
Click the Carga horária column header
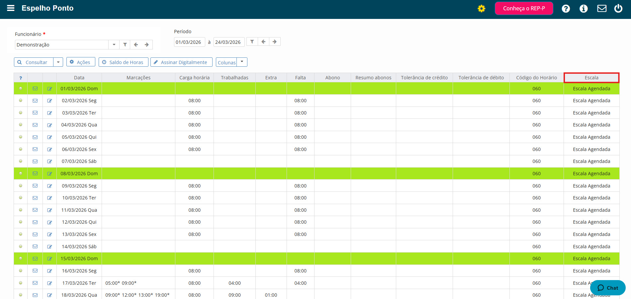194,78
